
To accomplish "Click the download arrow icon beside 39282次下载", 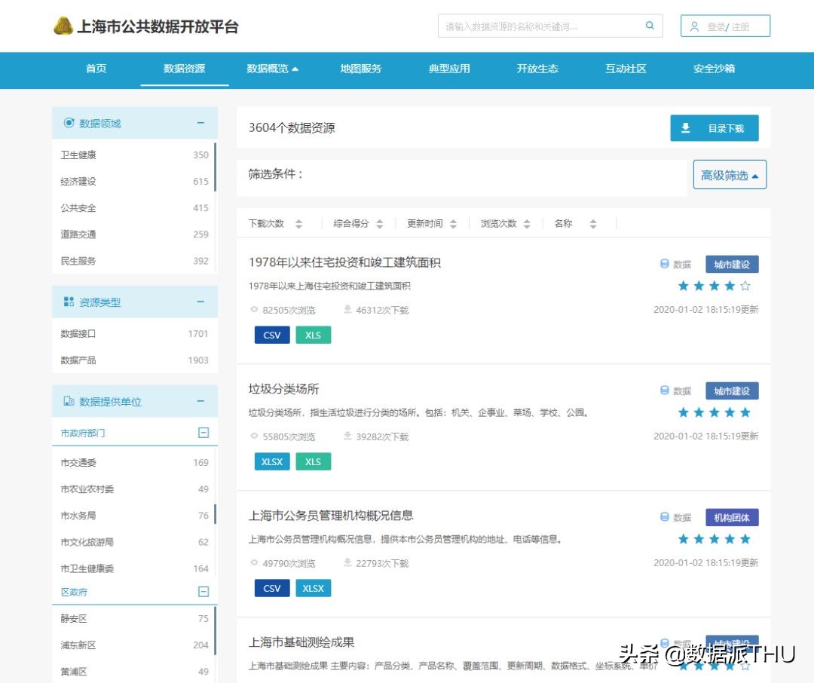I will coord(348,436).
